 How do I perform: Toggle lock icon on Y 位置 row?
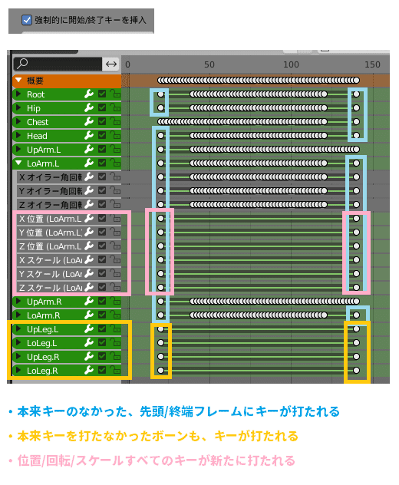115,232
